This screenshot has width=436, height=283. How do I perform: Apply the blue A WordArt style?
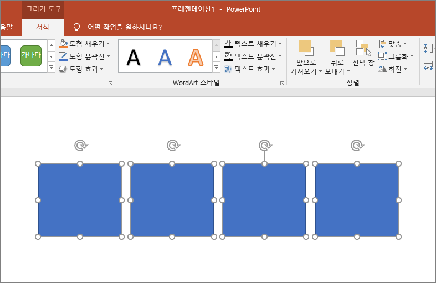165,58
